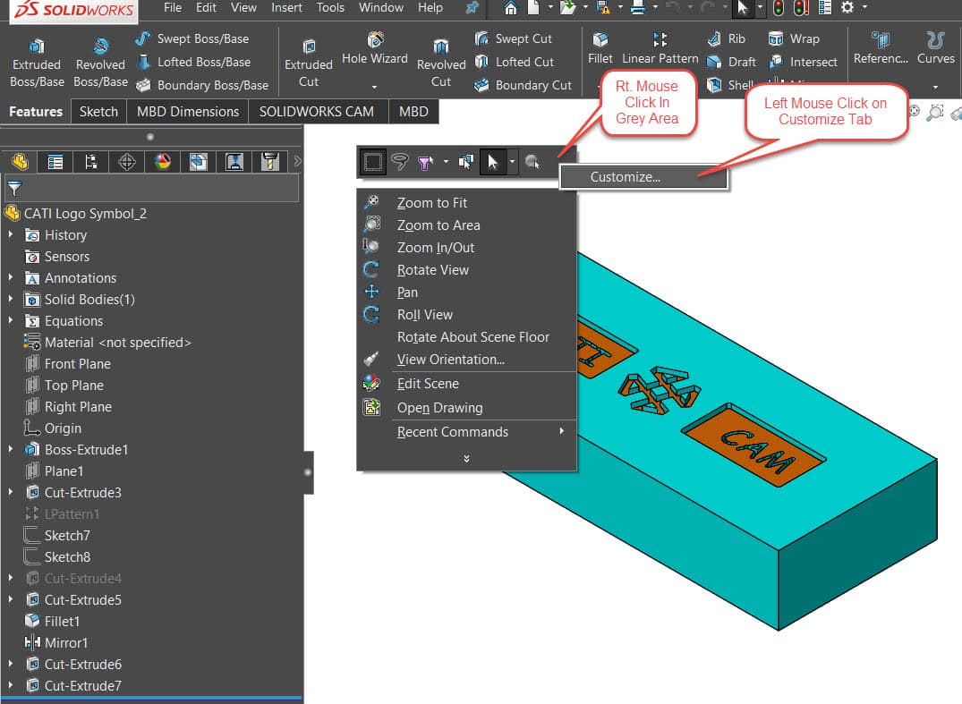Image resolution: width=962 pixels, height=704 pixels.
Task: Open the File menu
Action: point(173,8)
